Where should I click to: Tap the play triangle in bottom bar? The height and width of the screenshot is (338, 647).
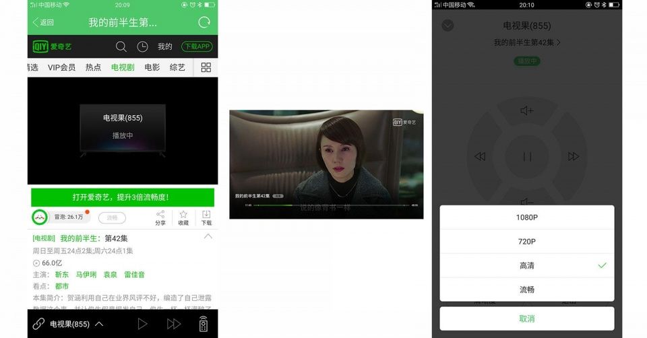[x=142, y=324]
